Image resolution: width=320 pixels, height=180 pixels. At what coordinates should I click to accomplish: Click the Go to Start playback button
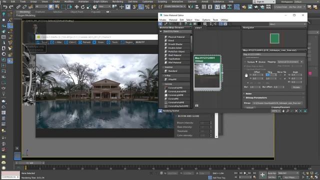click(x=236, y=173)
